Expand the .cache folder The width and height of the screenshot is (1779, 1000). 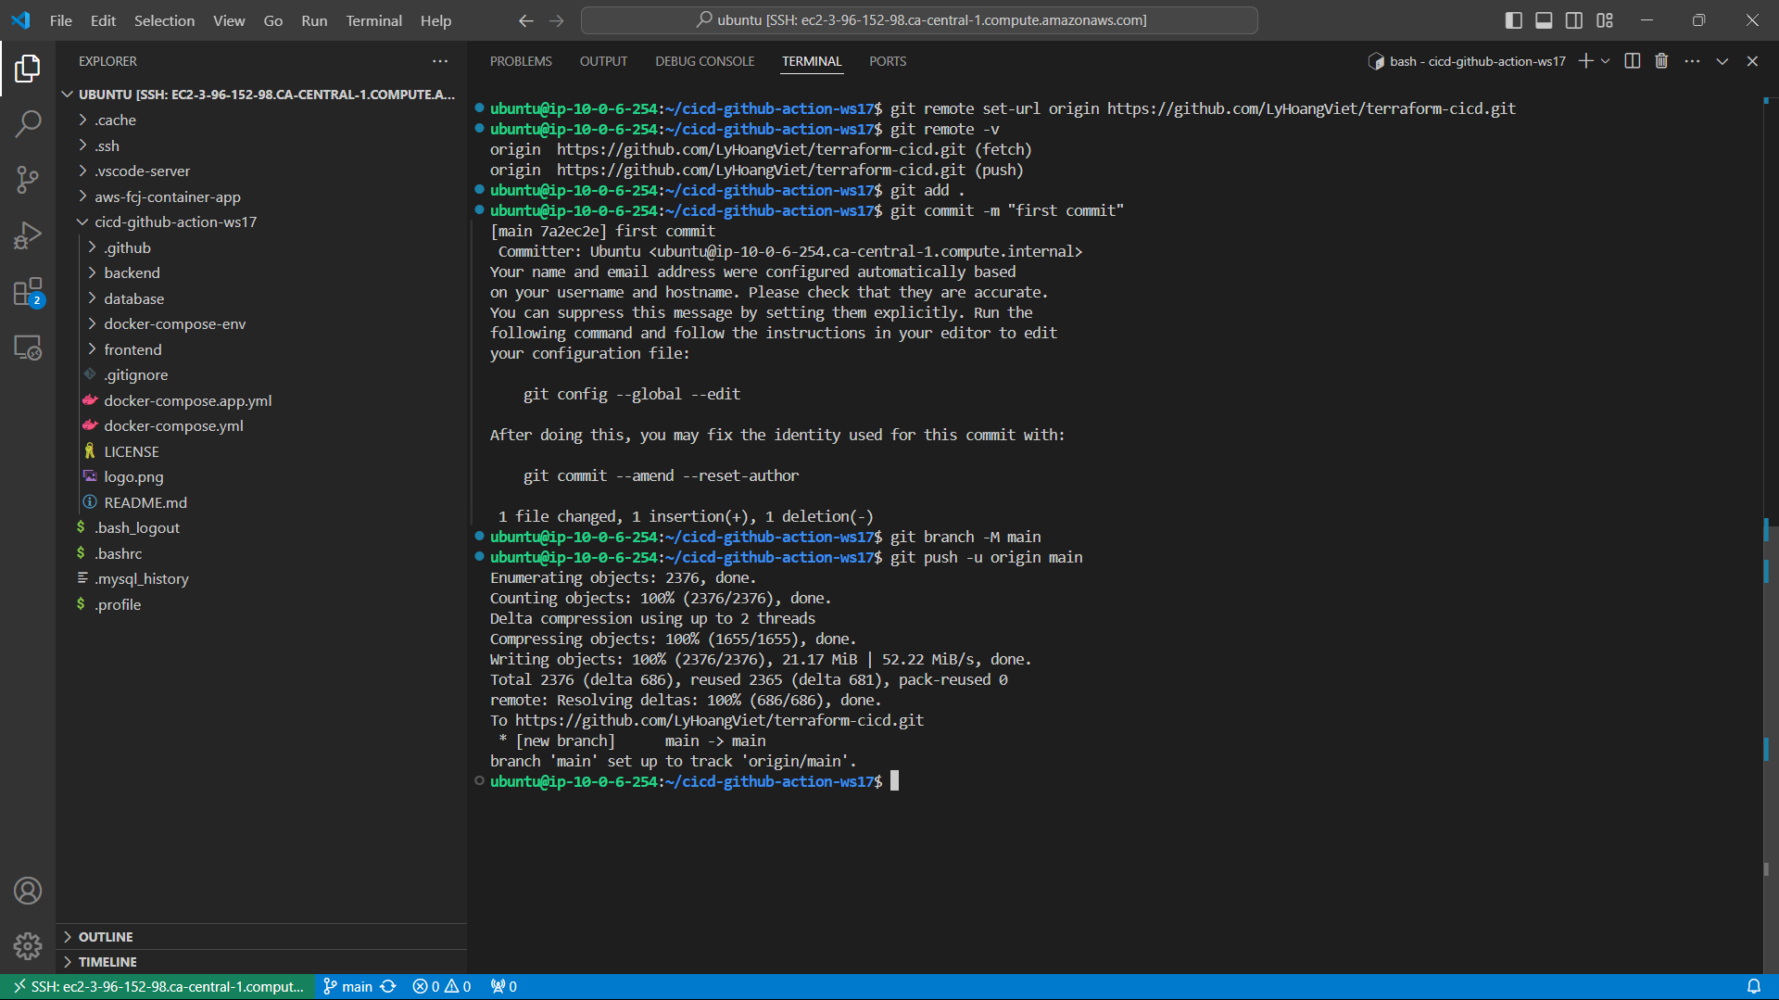coord(261,120)
